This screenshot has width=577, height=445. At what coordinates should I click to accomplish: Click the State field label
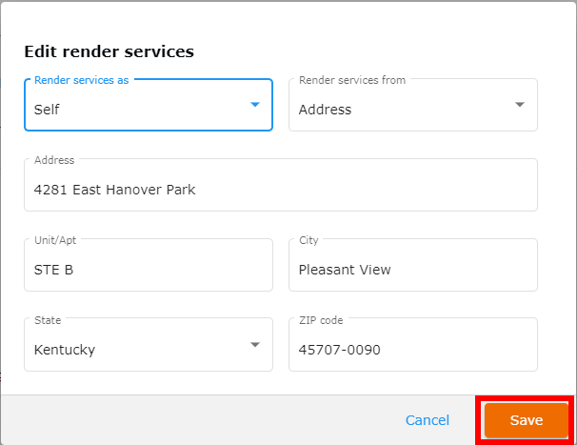click(48, 320)
